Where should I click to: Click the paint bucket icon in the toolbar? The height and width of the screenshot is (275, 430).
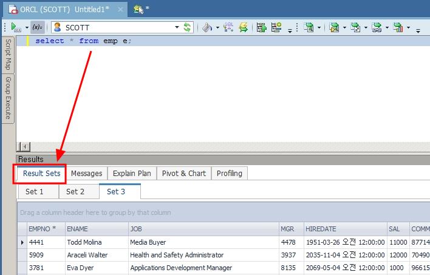click(x=206, y=27)
